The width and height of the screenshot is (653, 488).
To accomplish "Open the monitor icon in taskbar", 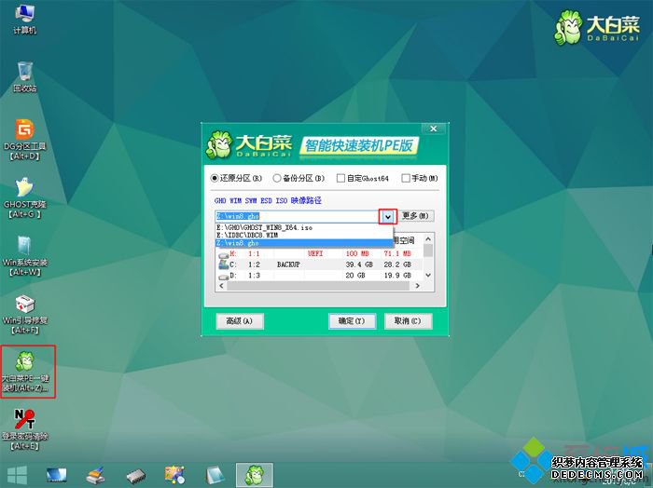I will coord(57,475).
